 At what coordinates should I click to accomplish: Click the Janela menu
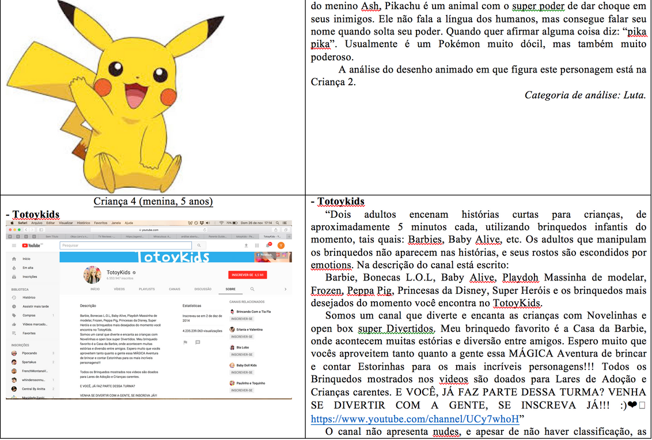[x=116, y=223]
